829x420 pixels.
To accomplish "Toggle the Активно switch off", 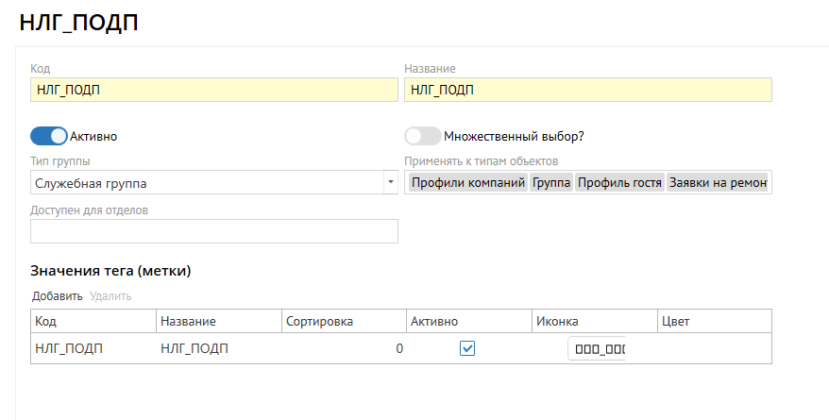I will click(x=49, y=136).
